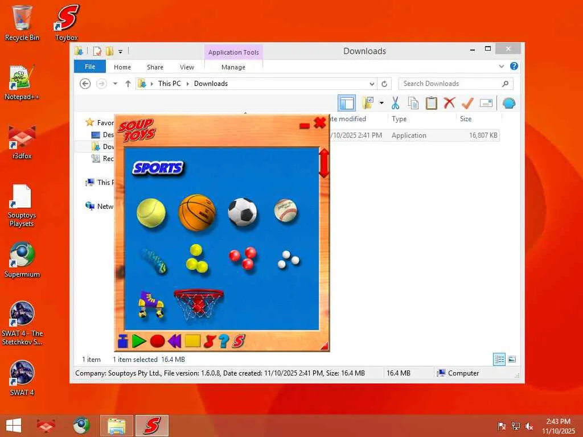Click the purple rewind arrows
The width and height of the screenshot is (583, 437).
tap(175, 341)
